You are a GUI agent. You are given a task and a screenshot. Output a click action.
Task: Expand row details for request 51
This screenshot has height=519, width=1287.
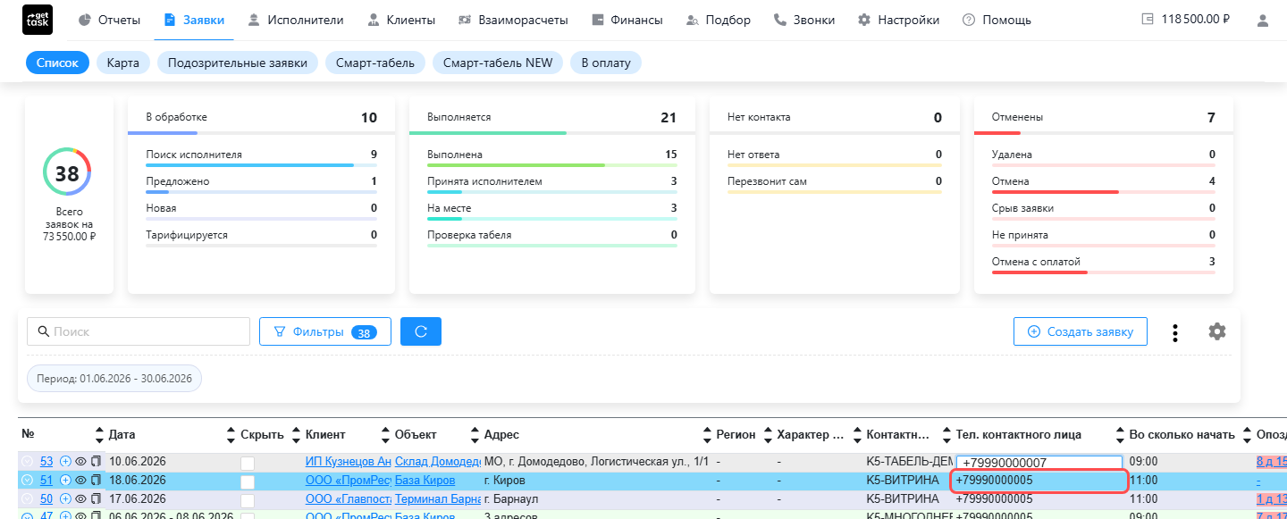(27, 481)
